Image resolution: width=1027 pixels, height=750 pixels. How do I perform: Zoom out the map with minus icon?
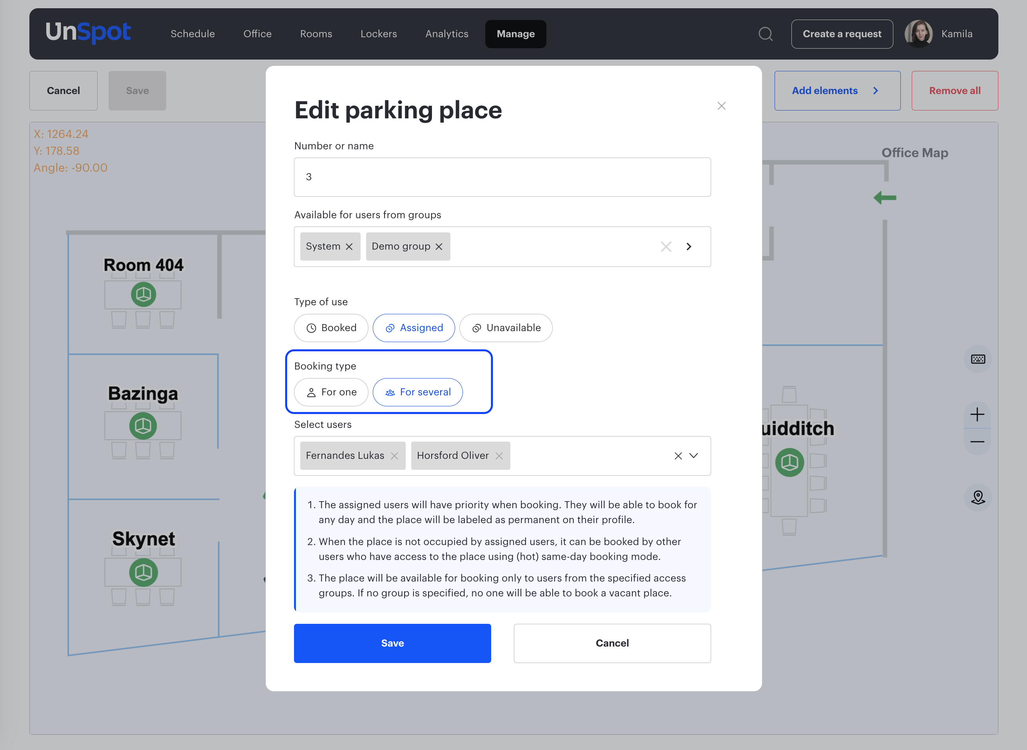977,442
